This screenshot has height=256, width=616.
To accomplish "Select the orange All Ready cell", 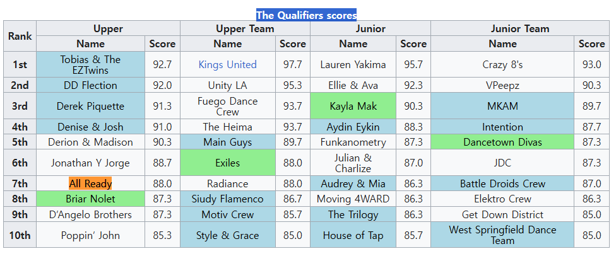I will click(90, 183).
